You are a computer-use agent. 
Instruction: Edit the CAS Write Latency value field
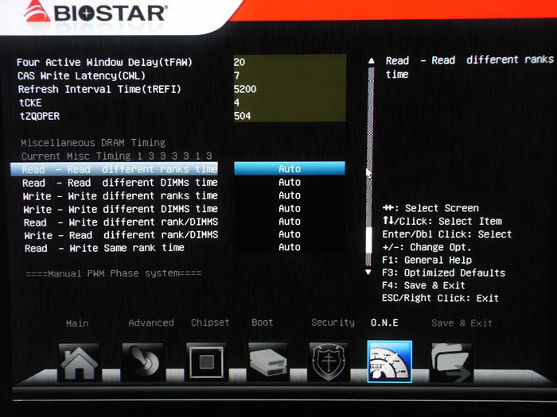tap(289, 75)
